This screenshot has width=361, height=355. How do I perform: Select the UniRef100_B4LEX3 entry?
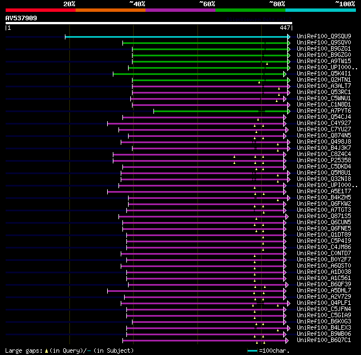(324, 328)
